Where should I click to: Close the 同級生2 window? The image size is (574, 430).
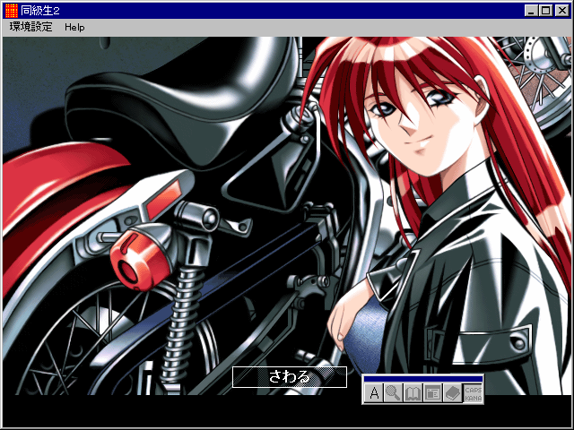pyautogui.click(x=562, y=11)
